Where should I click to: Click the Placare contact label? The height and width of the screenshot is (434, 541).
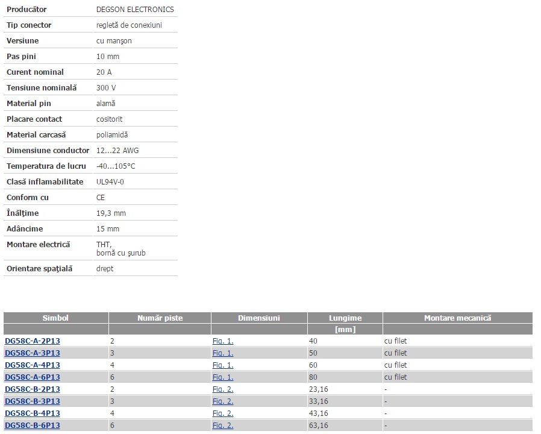click(34, 119)
